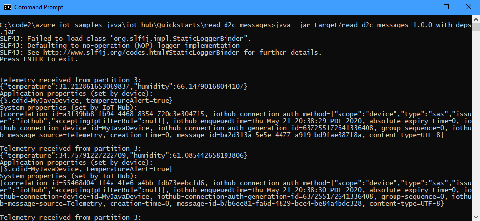Click the first 'Telemetry received from partition 3' line
Screen dimensions: 480x221
click(71, 80)
